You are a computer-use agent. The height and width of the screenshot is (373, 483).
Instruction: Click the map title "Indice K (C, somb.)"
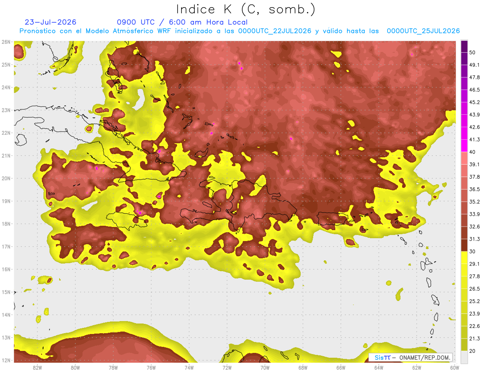(x=246, y=9)
